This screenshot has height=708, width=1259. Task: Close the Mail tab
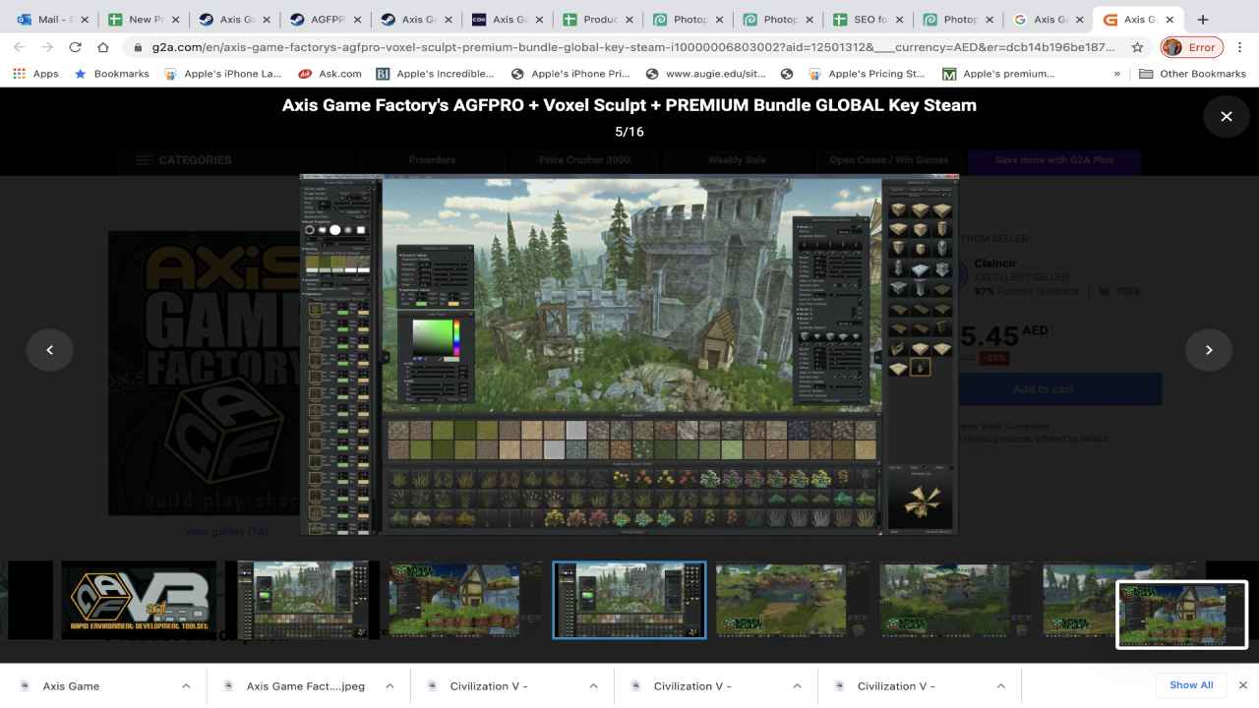tap(84, 19)
